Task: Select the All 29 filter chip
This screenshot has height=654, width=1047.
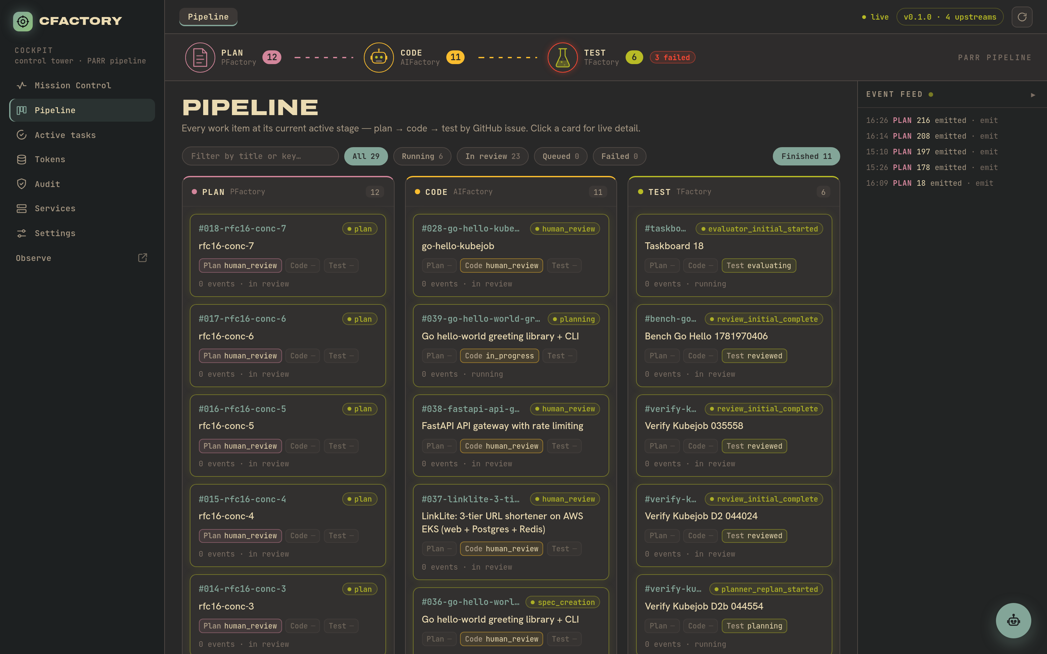Action: pos(366,156)
